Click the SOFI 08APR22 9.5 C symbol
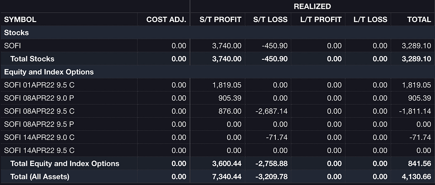This screenshot has width=435, height=185. point(39,111)
